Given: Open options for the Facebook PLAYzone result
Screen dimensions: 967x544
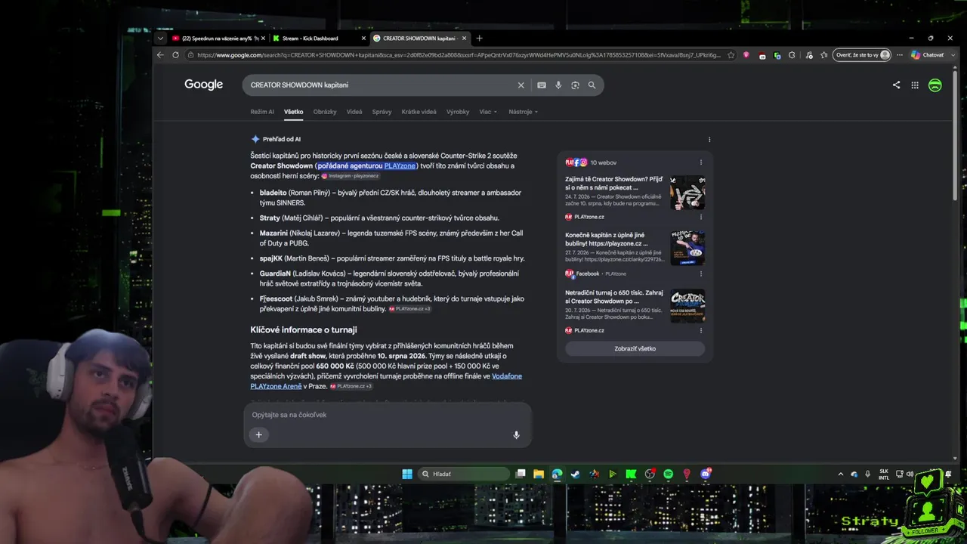Looking at the screenshot, I should pyautogui.click(x=700, y=274).
